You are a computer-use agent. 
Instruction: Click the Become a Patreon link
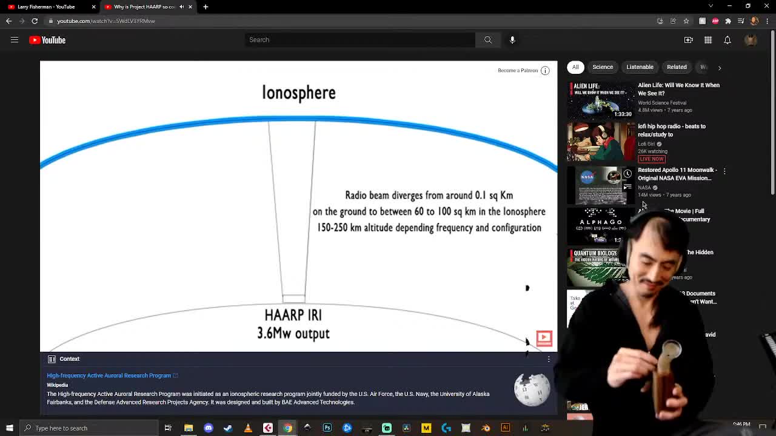[x=518, y=71]
